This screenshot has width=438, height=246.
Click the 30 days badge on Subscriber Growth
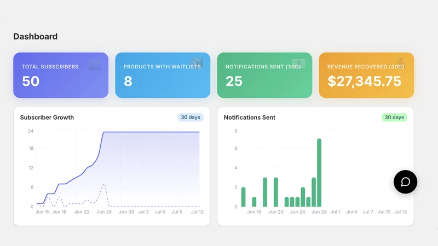point(191,118)
